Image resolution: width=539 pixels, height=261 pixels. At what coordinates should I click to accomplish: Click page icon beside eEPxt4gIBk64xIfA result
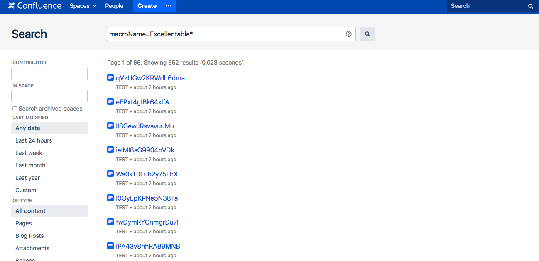(x=110, y=101)
